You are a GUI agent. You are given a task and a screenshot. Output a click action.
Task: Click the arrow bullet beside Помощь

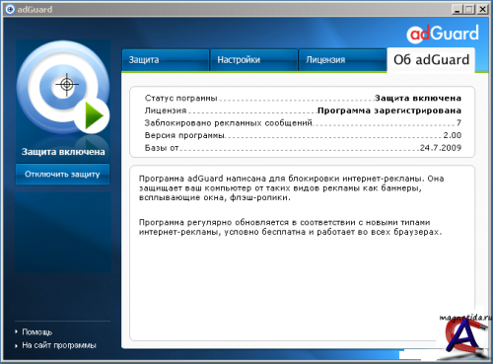click(x=16, y=331)
